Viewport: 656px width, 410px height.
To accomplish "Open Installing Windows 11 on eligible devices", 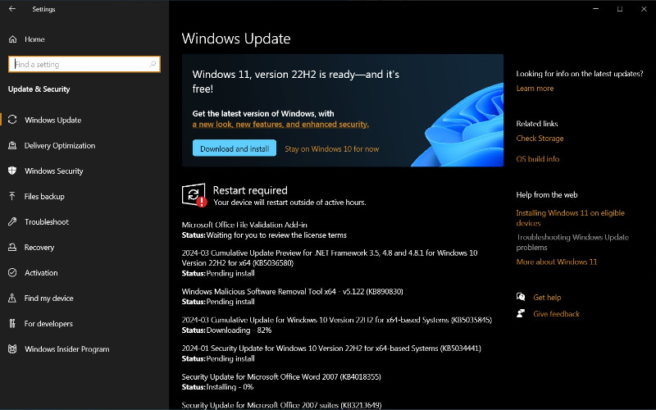I will pyautogui.click(x=570, y=218).
